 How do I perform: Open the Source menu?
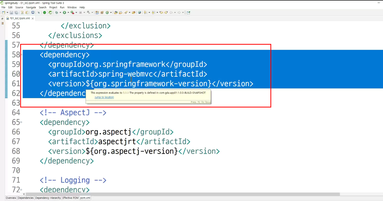(19, 7)
